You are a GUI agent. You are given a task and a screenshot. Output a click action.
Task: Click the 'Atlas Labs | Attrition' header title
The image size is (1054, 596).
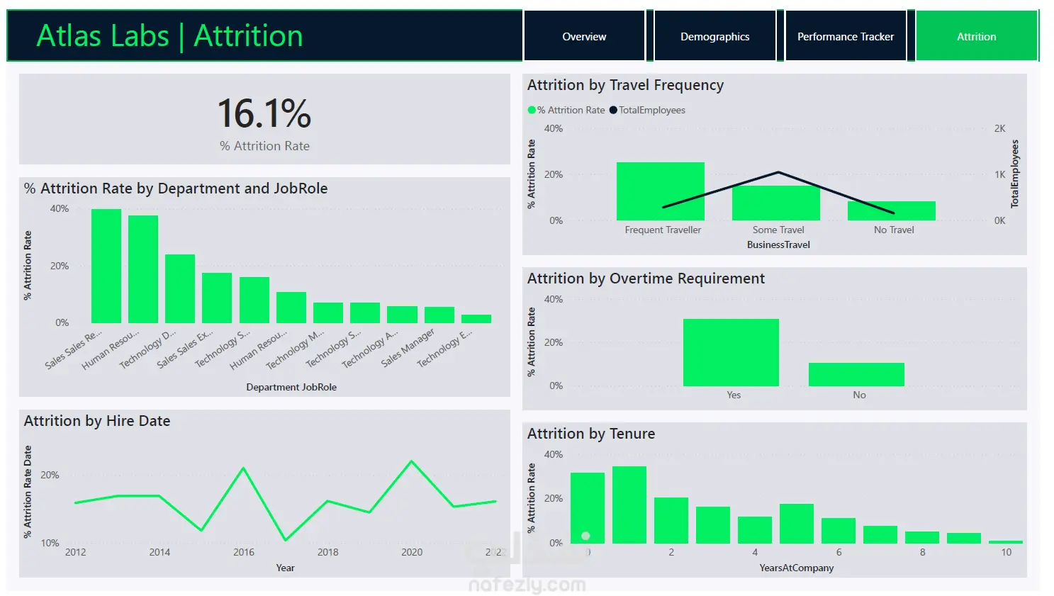[x=170, y=36]
